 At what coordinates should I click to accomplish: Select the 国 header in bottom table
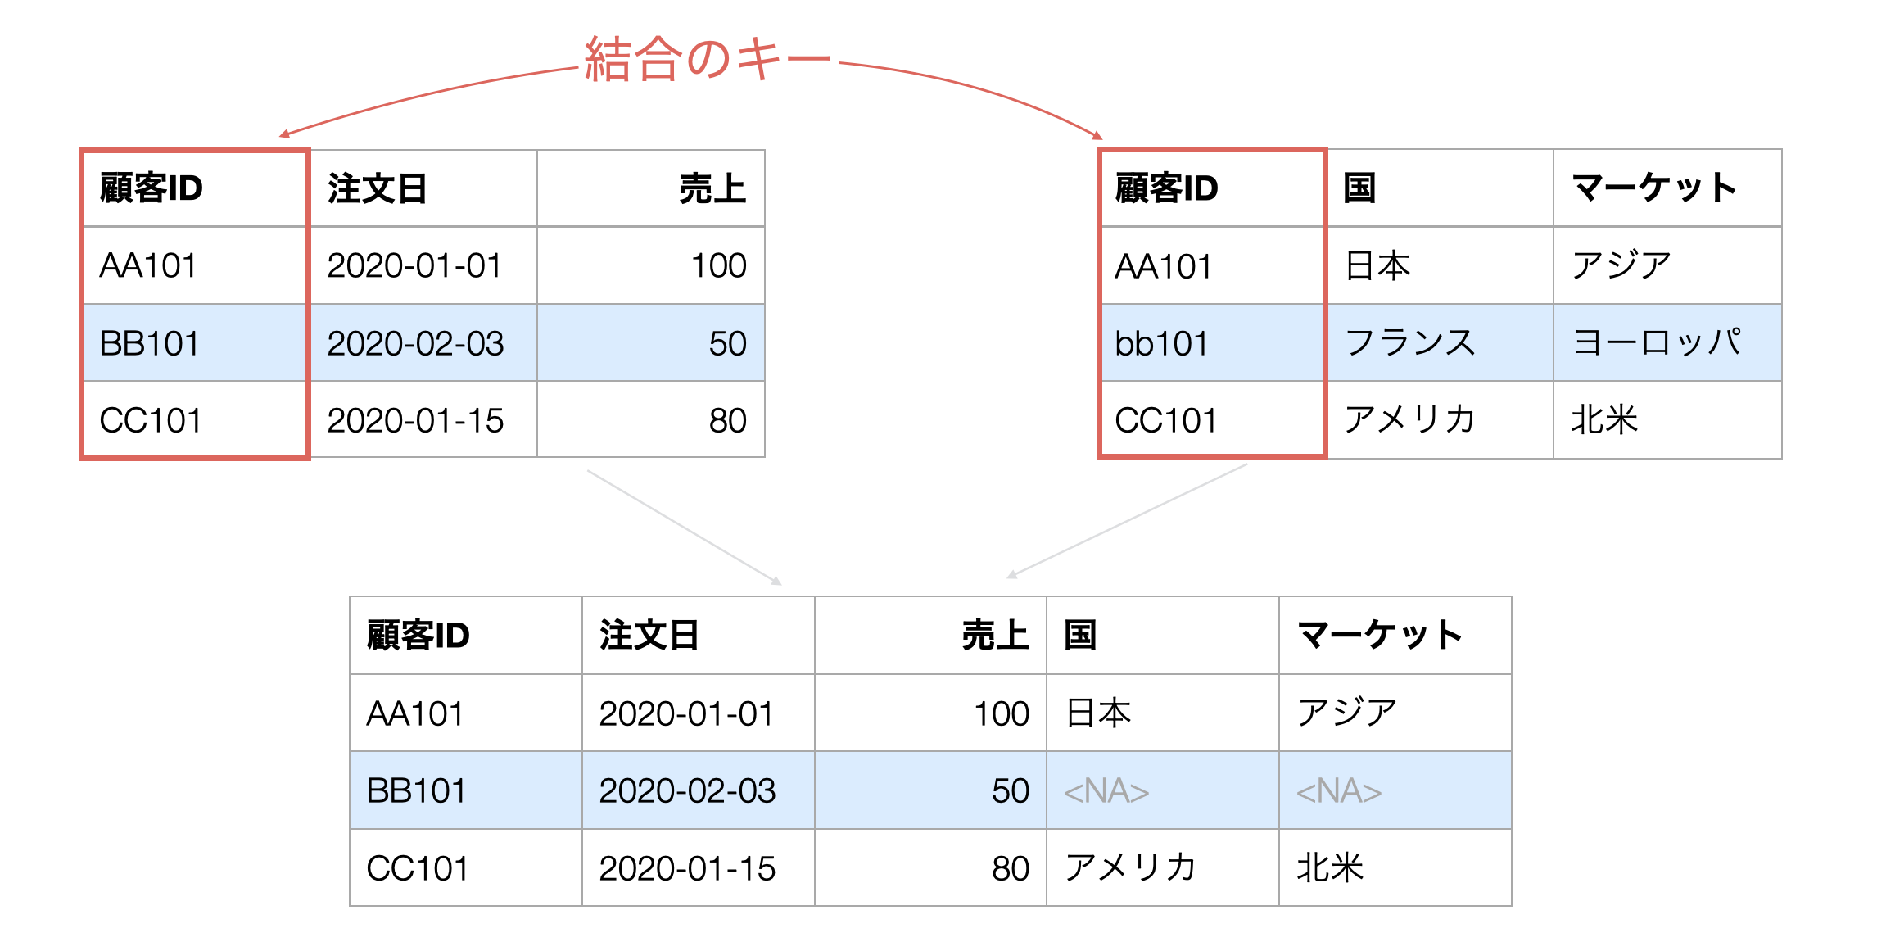point(1163,636)
